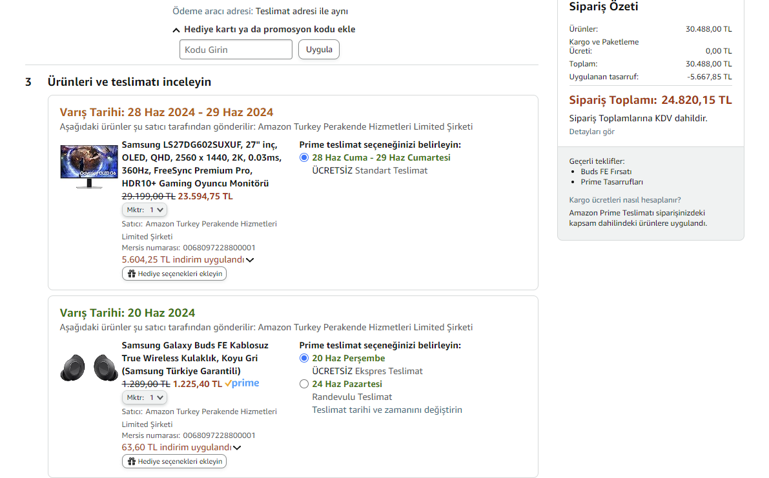Click the prime badge next to Buds price
This screenshot has height=478, width=769.
tap(242, 383)
